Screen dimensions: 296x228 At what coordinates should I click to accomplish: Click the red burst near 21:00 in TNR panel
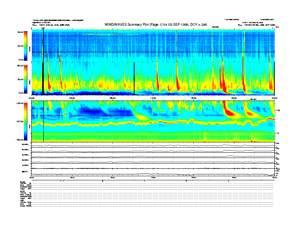click(249, 113)
